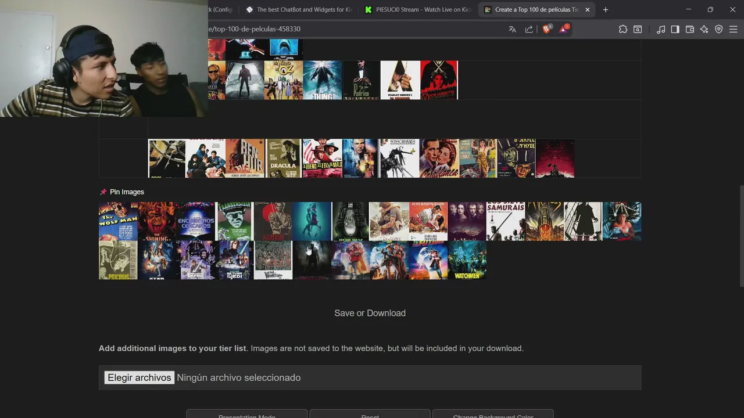The image size is (744, 418).
Task: Click the pin icon beside Pin Images
Action: click(x=103, y=192)
